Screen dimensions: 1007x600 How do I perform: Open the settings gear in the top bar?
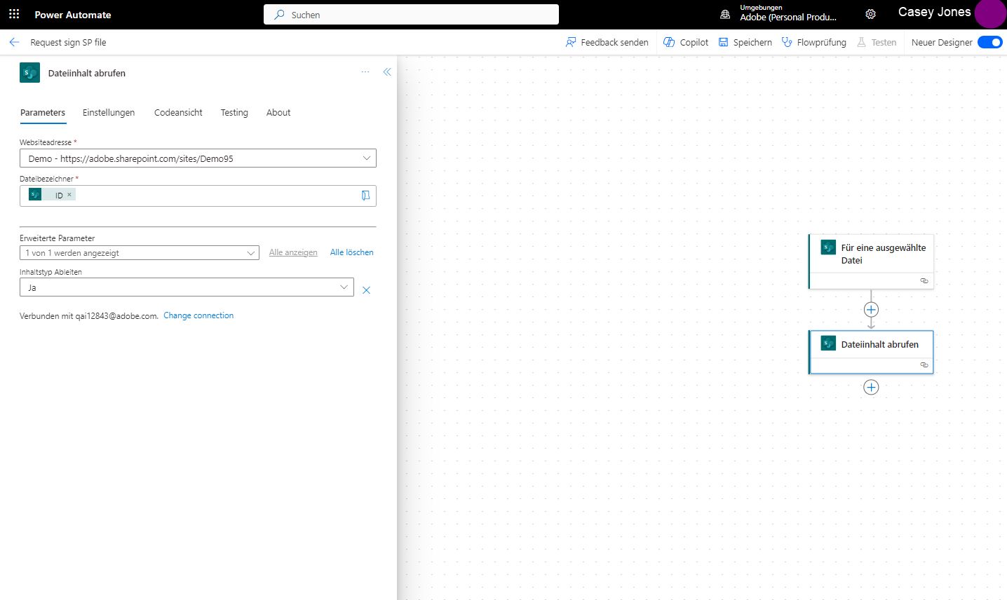click(870, 13)
